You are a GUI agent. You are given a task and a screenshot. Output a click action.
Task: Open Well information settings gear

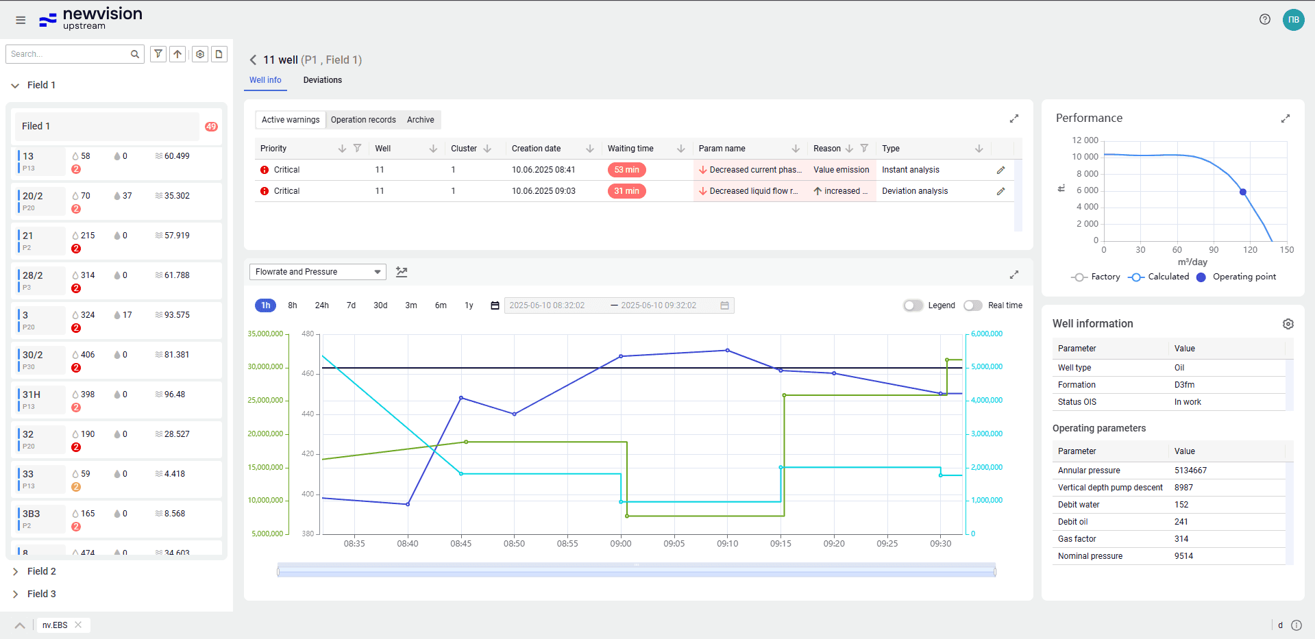click(x=1288, y=324)
